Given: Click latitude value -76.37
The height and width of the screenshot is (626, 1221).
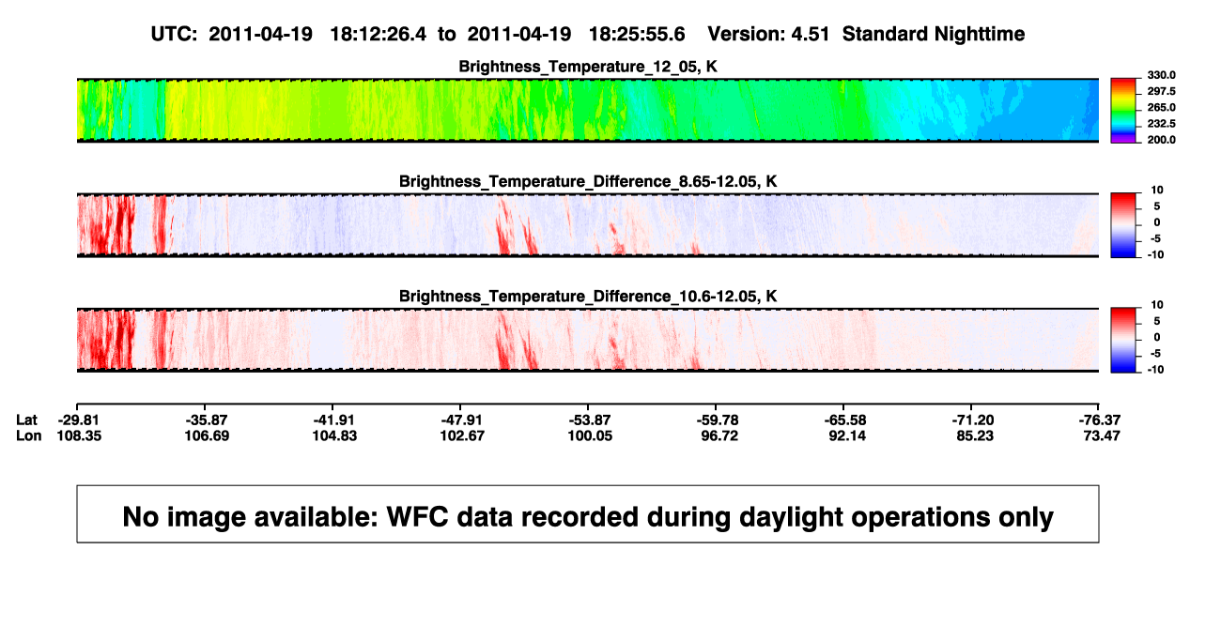Looking at the screenshot, I should (1099, 420).
